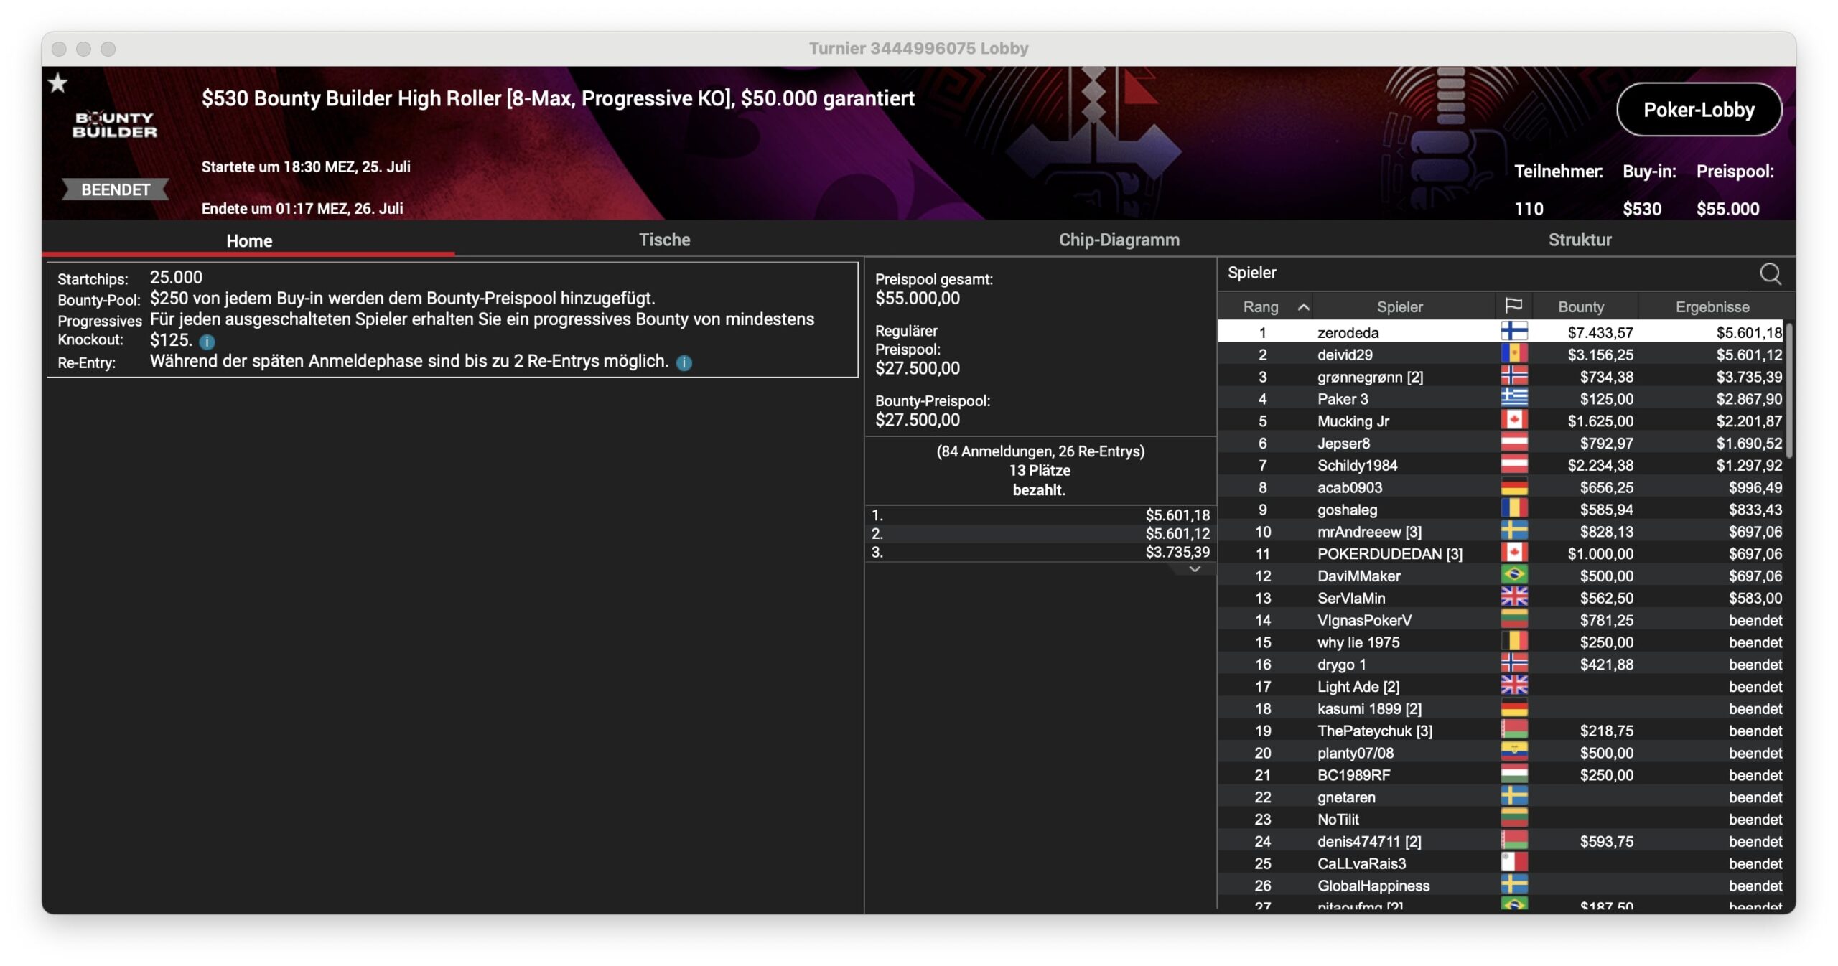The height and width of the screenshot is (966, 1838).
Task: Click Brazil flag beside DaviMMaker
Action: 1513,575
